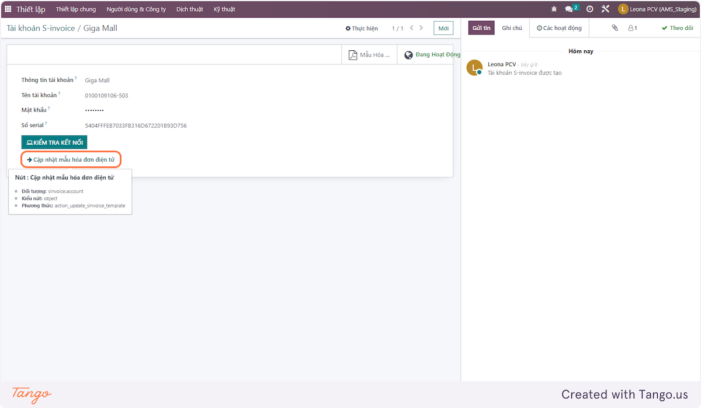Click KIỂM TRA KẾT NỐI button
Screen dimensions: 701x408
[54, 142]
